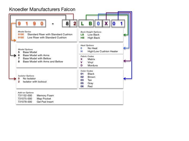This screenshot has height=141, width=189.
Task: Click the green LB code box
Action: coord(86,24)
